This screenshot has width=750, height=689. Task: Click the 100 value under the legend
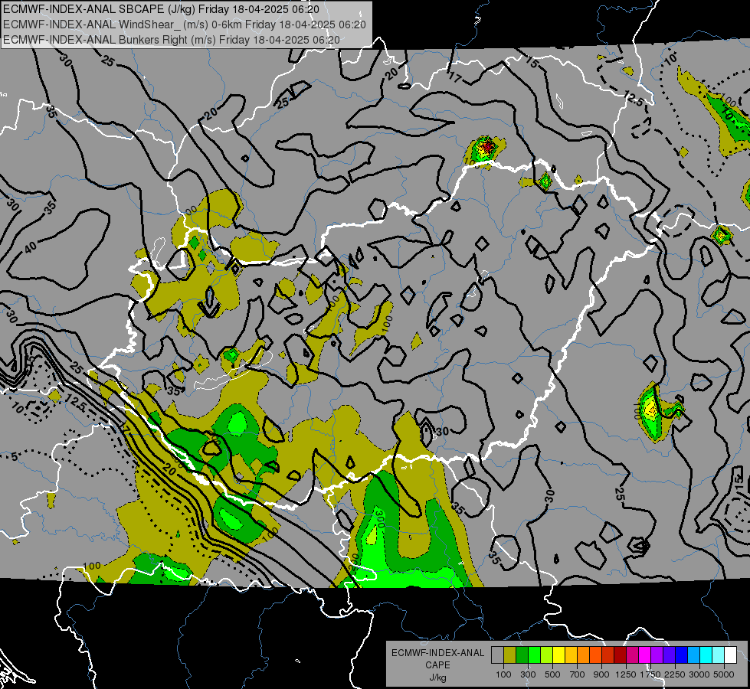click(503, 674)
